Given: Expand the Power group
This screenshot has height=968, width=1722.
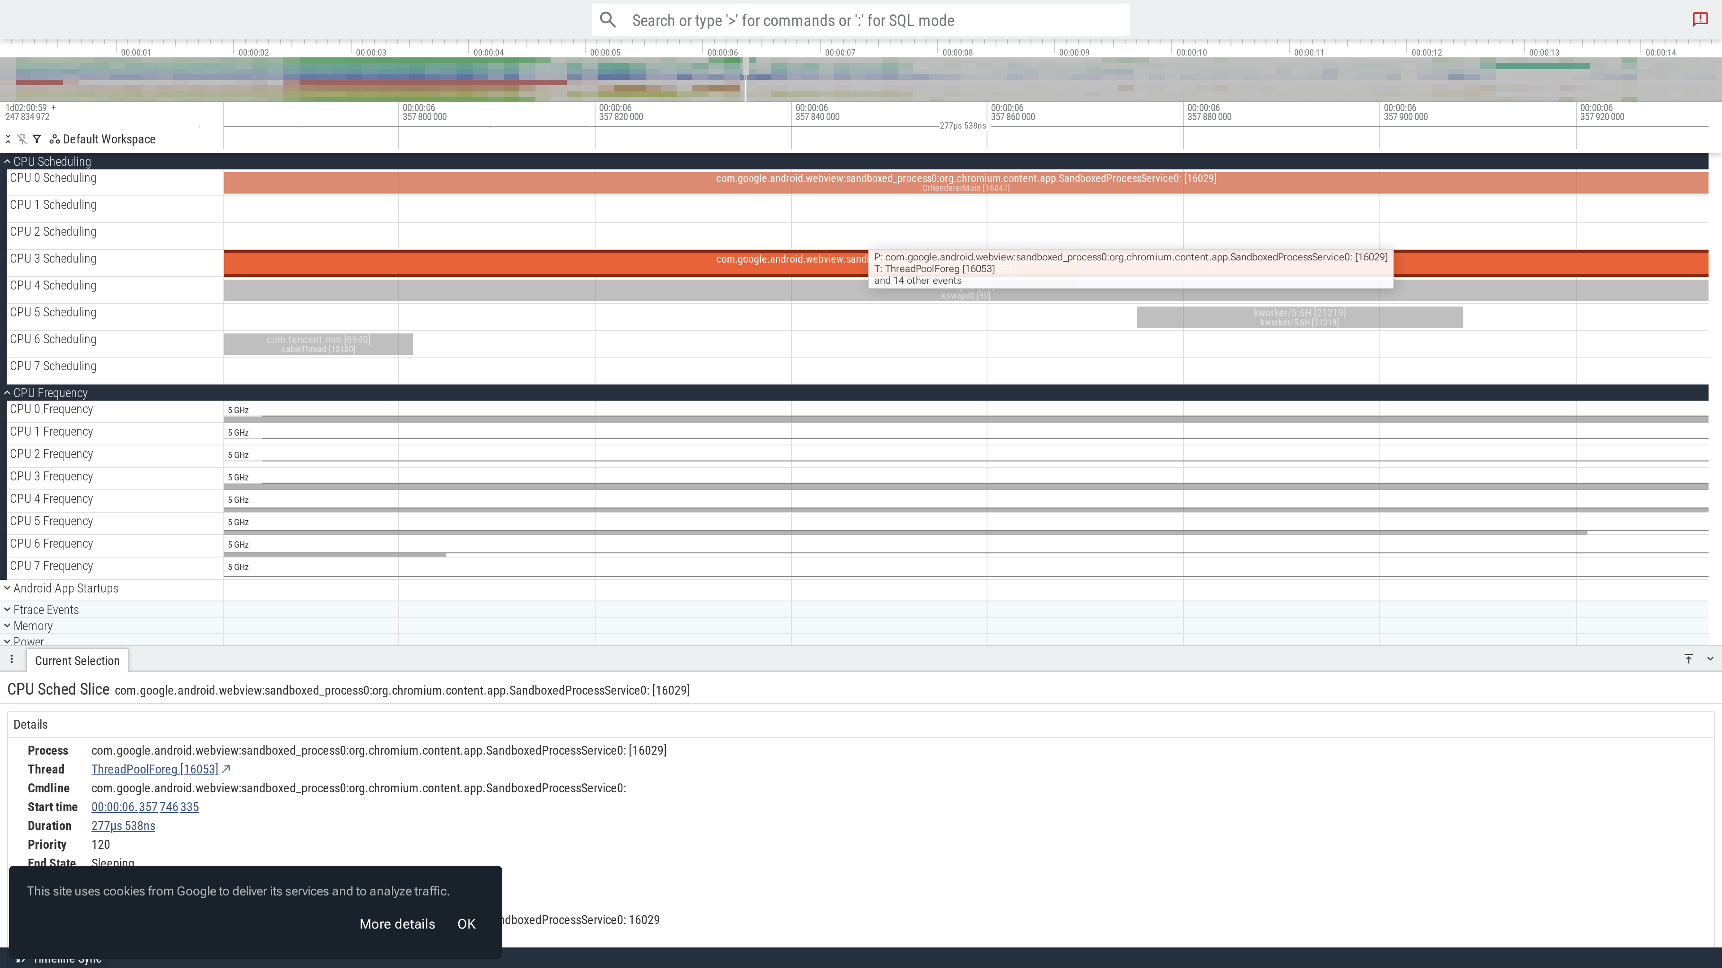Looking at the screenshot, I should [x=7, y=641].
